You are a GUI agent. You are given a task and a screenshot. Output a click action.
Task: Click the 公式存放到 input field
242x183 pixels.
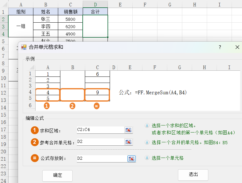[102, 159]
